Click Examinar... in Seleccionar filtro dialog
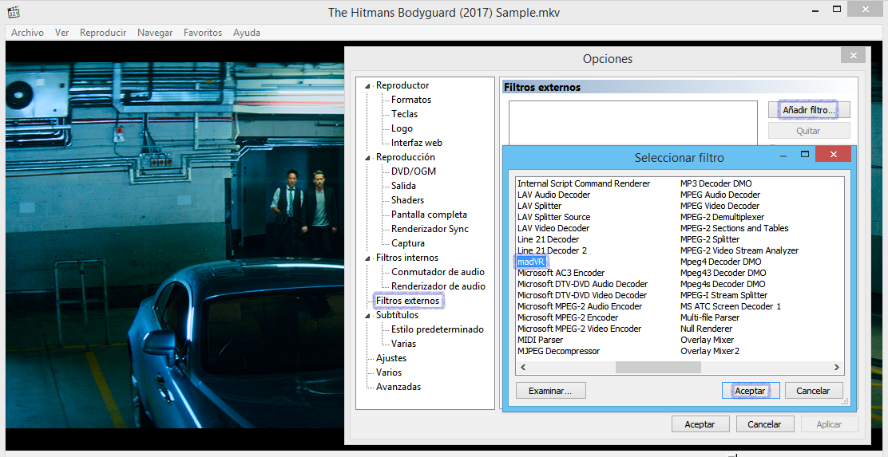The height and width of the screenshot is (457, 888). pos(550,391)
